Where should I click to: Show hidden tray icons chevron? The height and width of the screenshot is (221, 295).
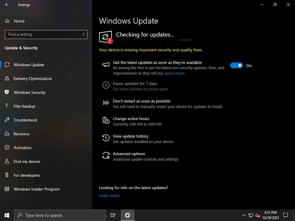click(244, 215)
